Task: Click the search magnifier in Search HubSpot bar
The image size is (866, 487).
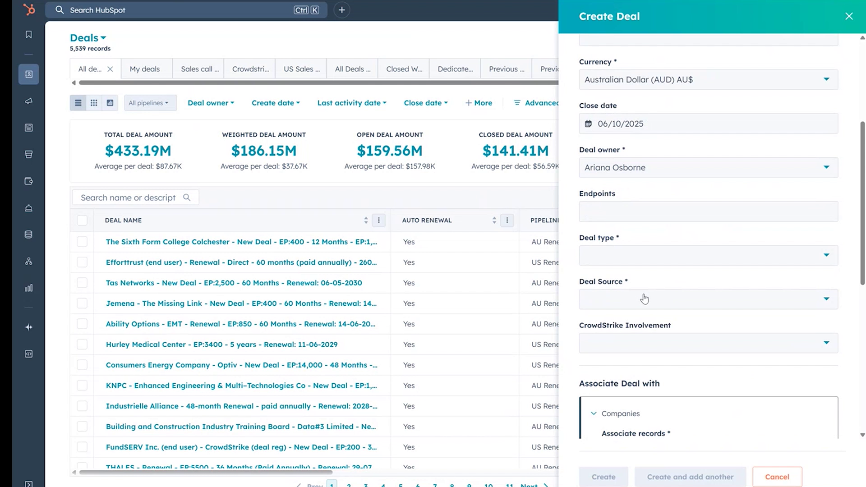Action: [x=60, y=10]
